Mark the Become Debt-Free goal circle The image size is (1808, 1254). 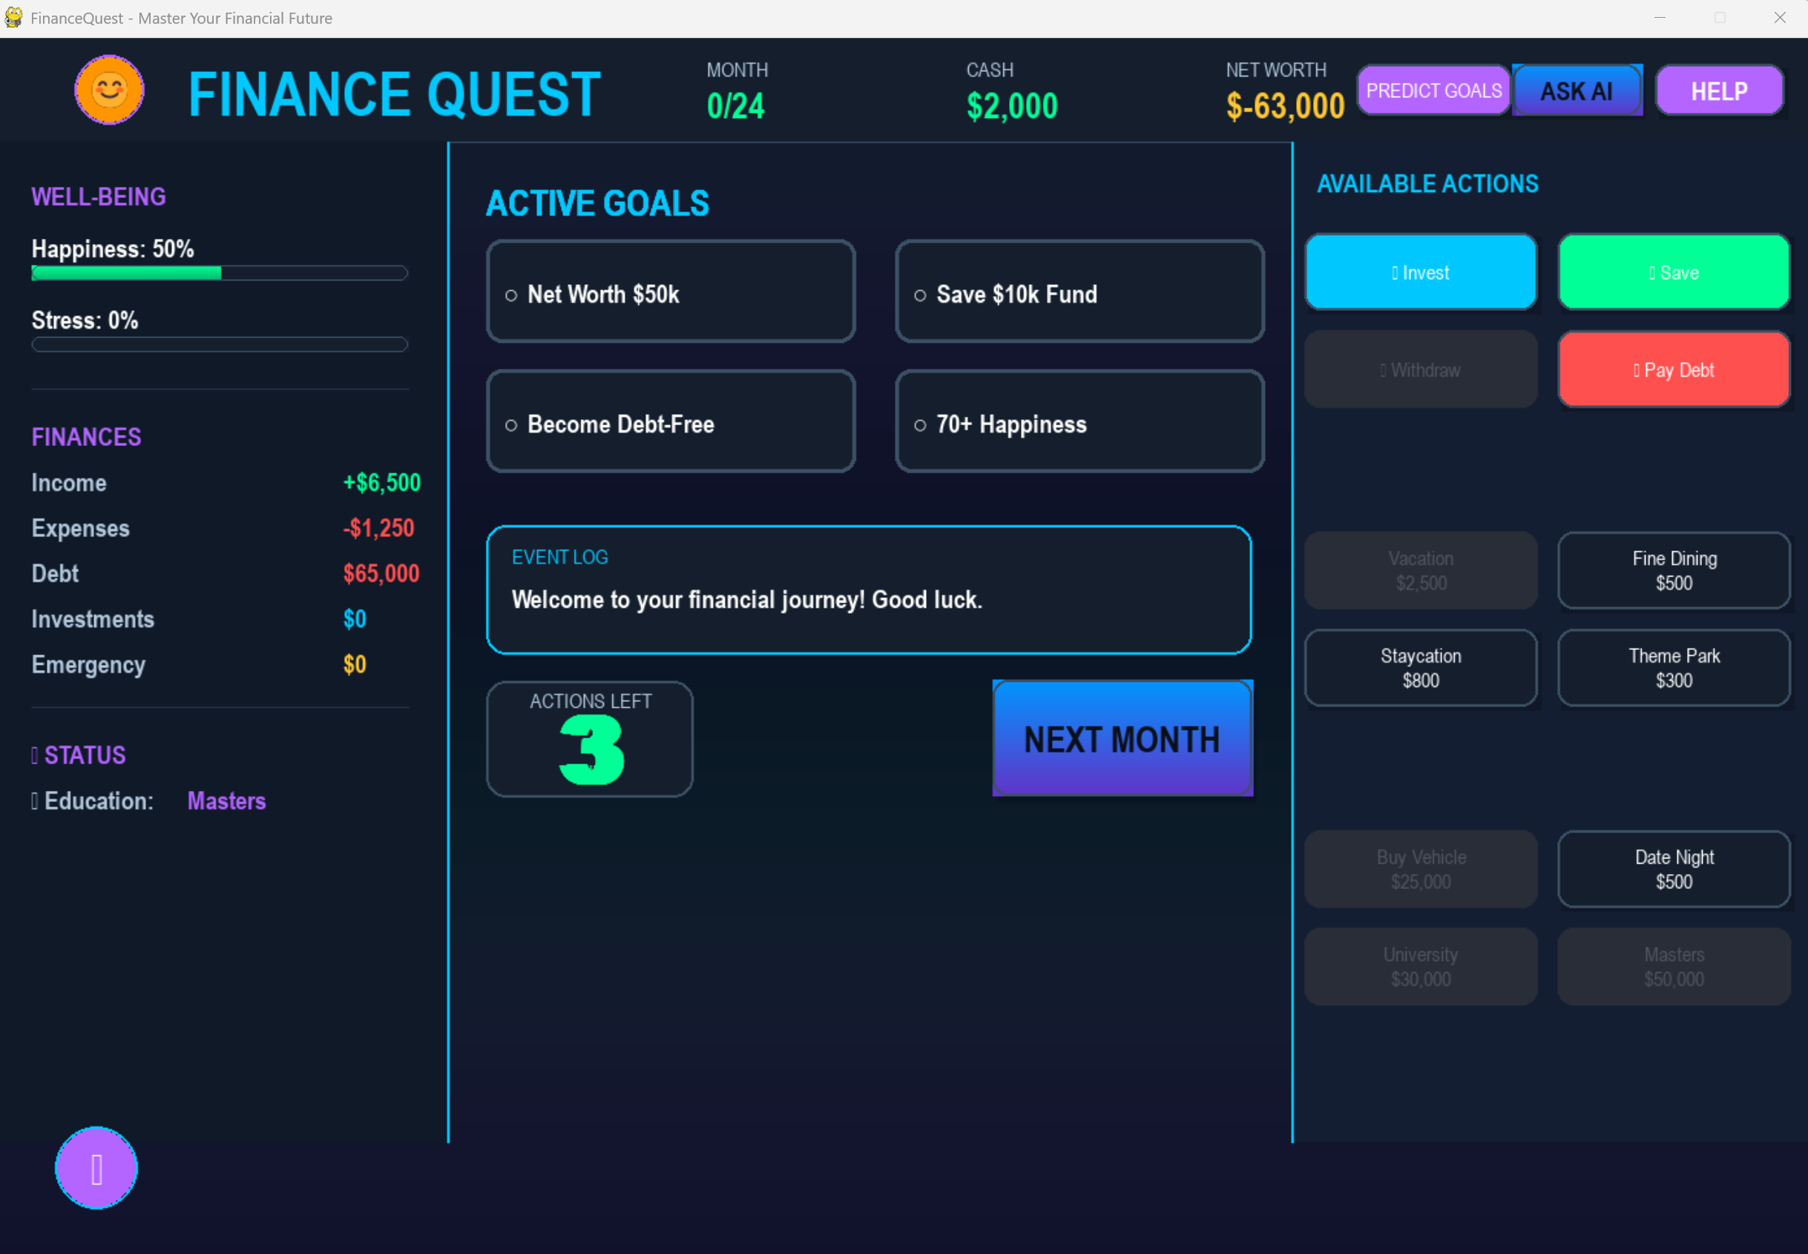tap(511, 425)
